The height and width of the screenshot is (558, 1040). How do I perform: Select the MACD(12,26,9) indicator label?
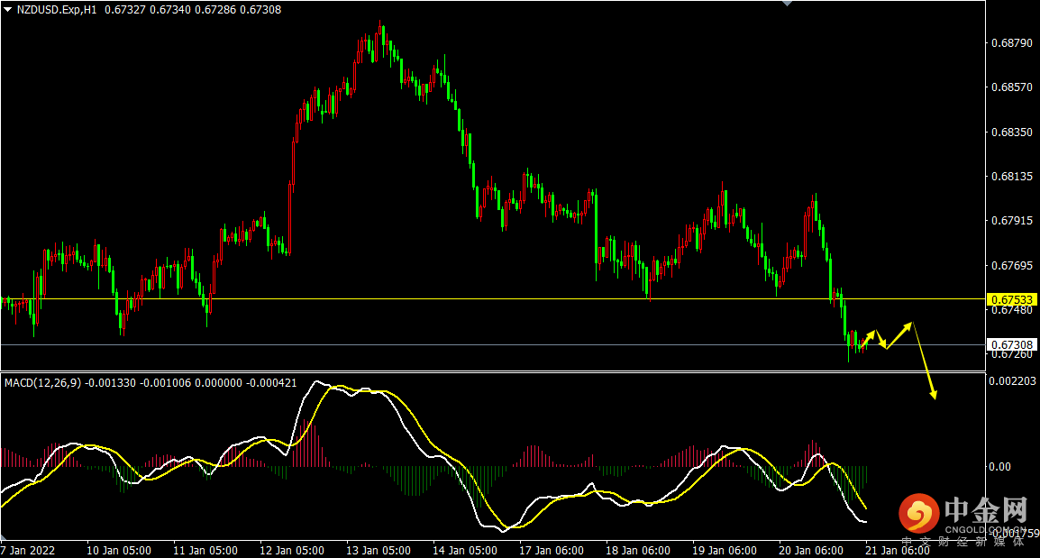43,383
